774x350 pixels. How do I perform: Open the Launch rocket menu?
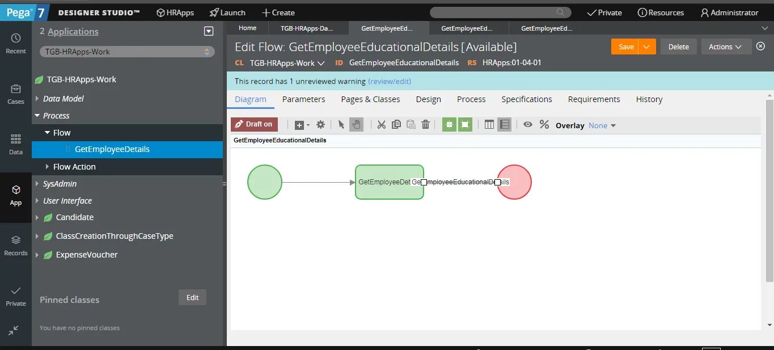pyautogui.click(x=227, y=12)
